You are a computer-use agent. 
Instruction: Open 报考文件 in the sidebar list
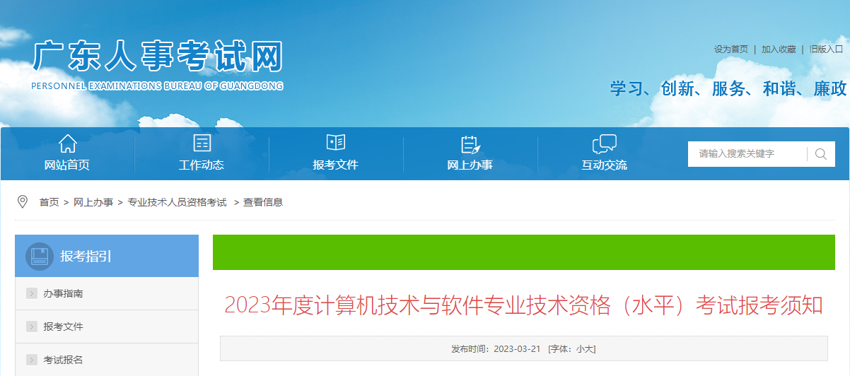click(63, 327)
